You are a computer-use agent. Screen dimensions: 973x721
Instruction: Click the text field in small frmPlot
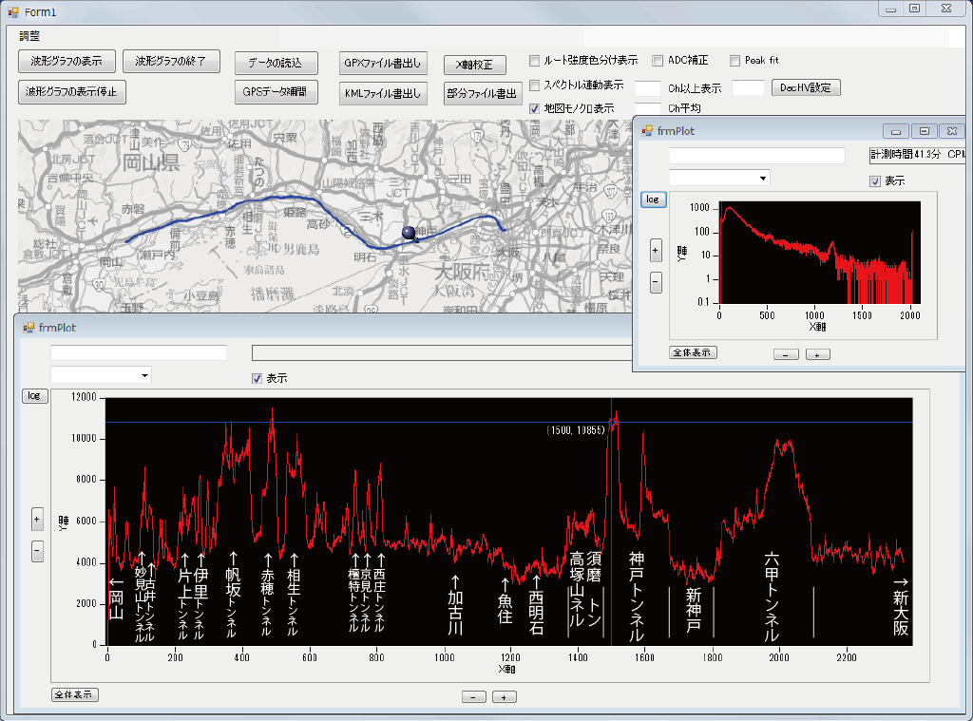757,156
